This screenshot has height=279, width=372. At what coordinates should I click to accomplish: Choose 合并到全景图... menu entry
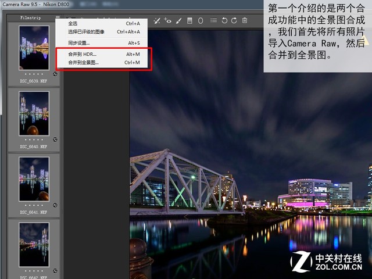pos(102,62)
